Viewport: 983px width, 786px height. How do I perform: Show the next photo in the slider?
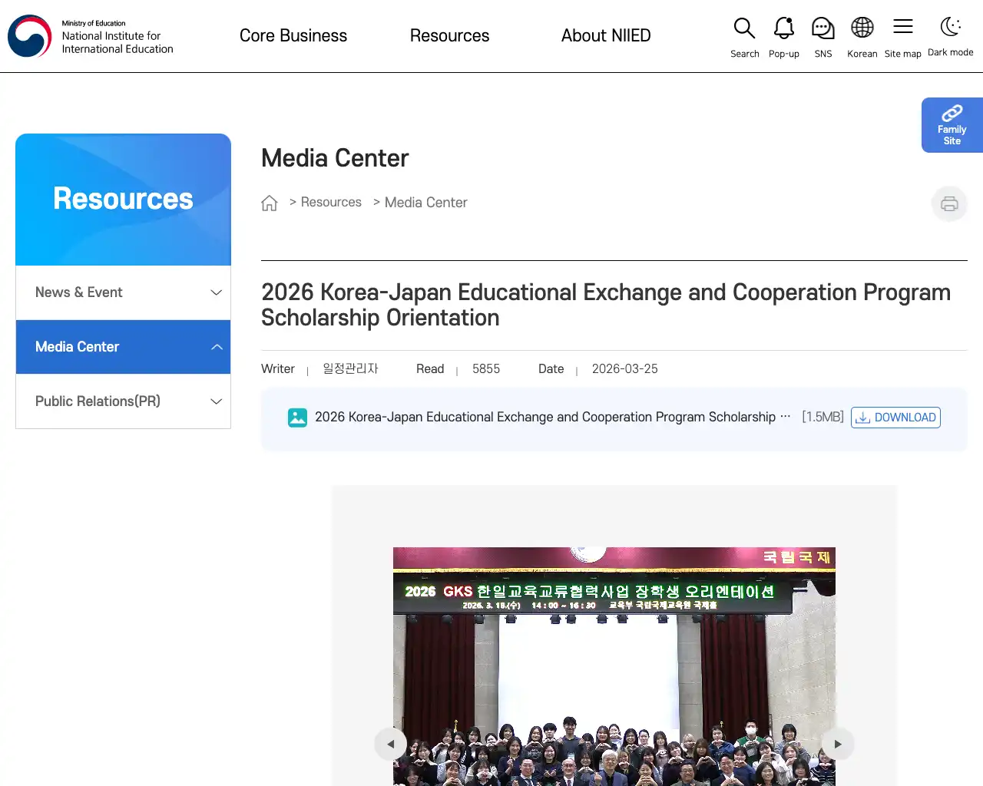click(x=838, y=744)
